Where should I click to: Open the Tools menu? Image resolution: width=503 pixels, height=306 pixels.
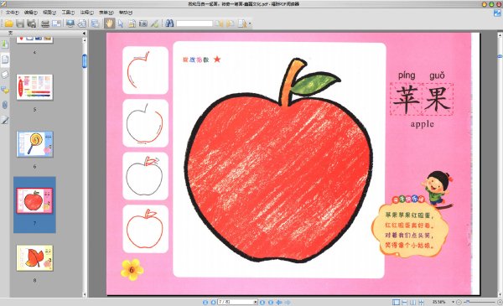pyautogui.click(x=68, y=13)
